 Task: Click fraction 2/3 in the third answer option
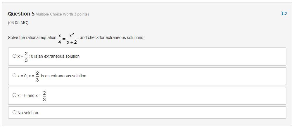(x=44, y=96)
